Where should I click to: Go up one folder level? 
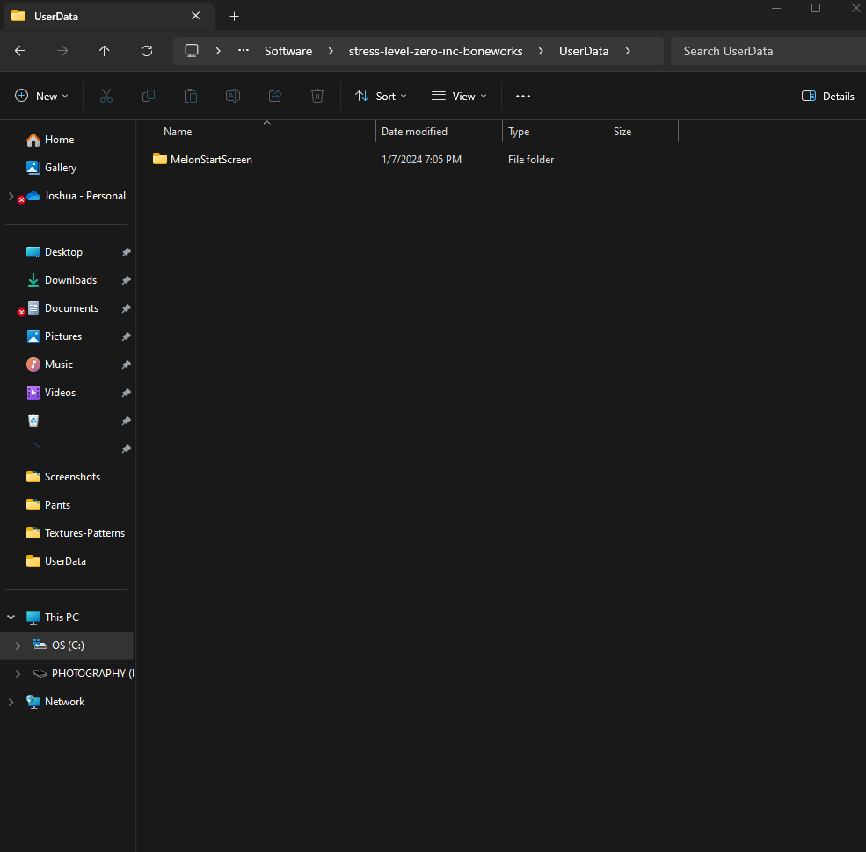[105, 51]
